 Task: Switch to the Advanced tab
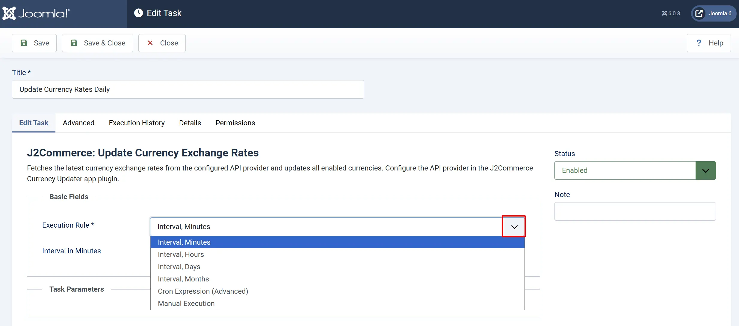coord(78,123)
